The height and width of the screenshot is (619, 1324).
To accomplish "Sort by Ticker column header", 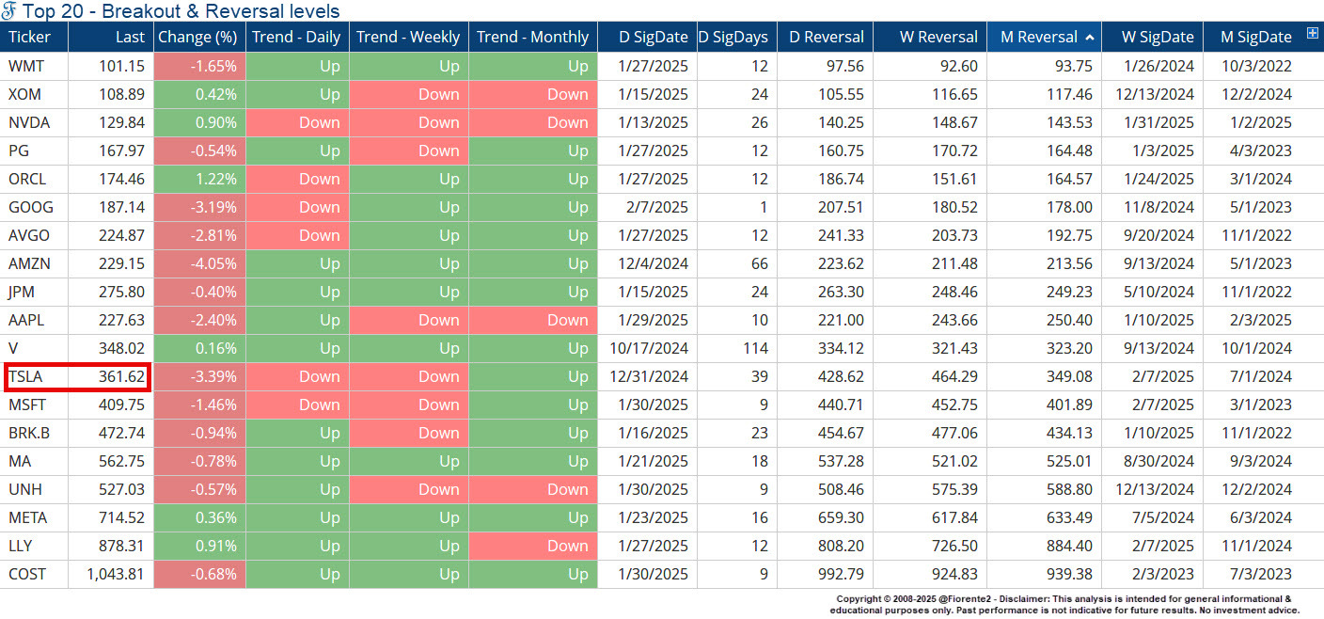I will tap(34, 37).
